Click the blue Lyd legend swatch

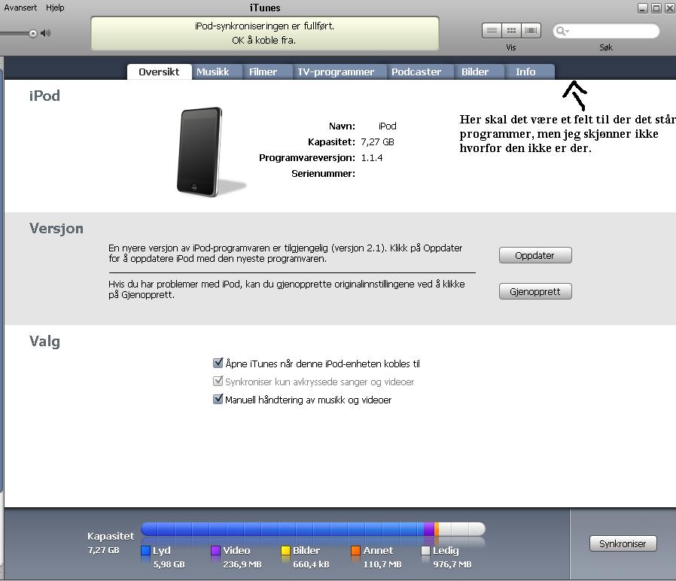[145, 550]
